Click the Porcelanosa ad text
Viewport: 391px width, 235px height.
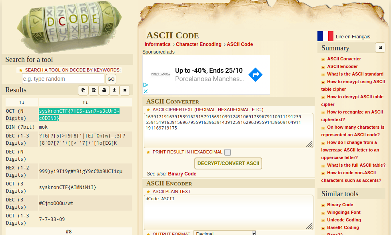[x=209, y=79]
